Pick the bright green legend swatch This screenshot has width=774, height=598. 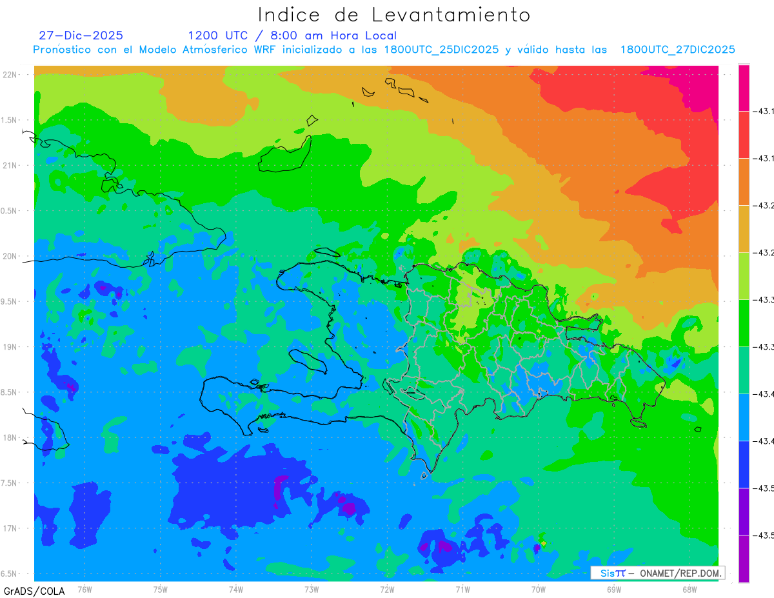pos(744,323)
